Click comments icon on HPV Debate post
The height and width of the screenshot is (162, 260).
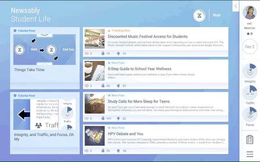(x=87, y=151)
